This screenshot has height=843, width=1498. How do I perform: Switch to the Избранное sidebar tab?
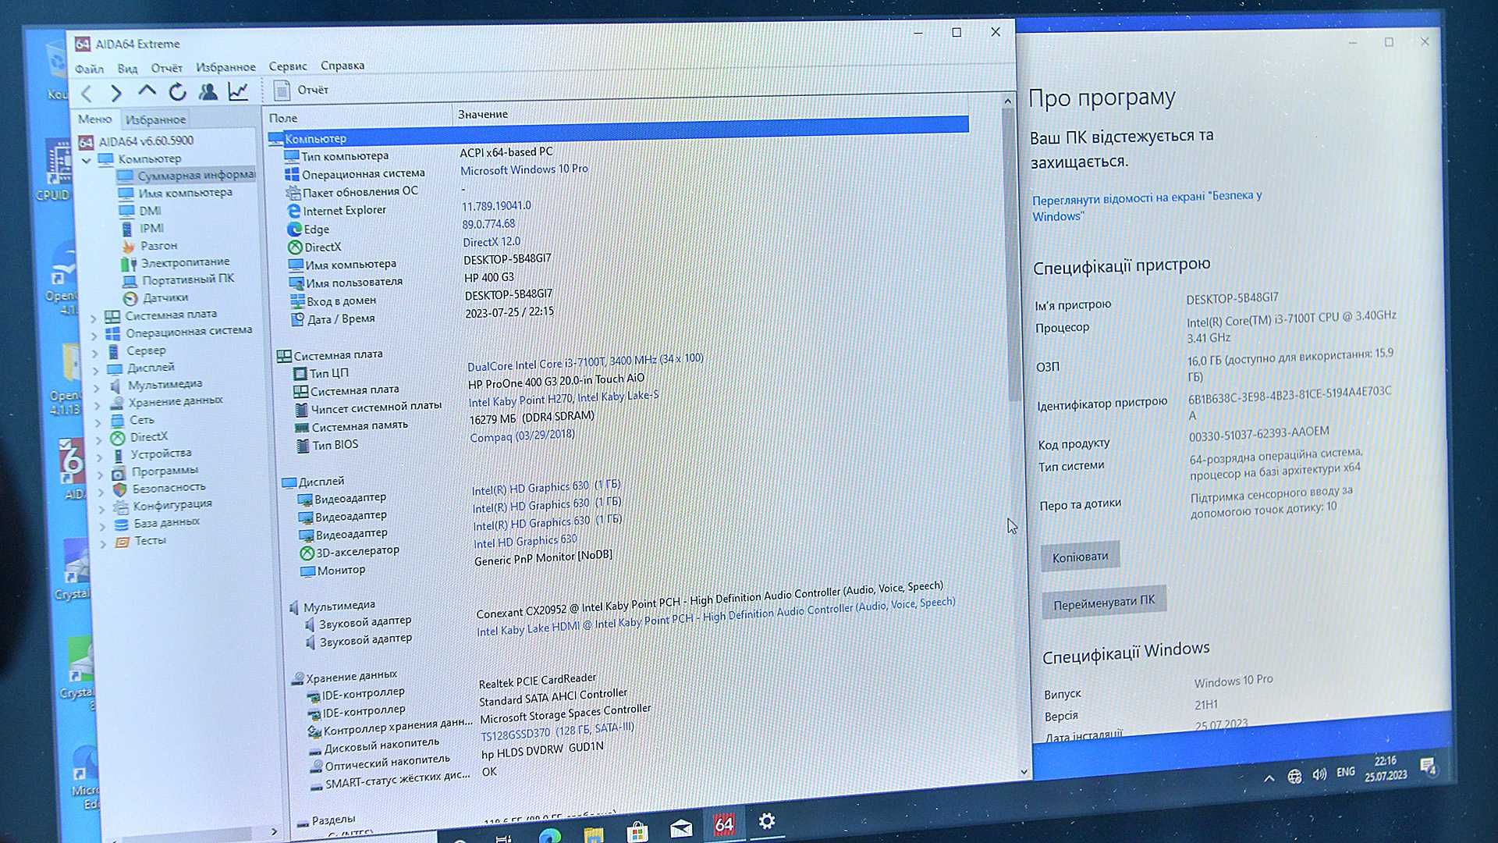point(155,119)
